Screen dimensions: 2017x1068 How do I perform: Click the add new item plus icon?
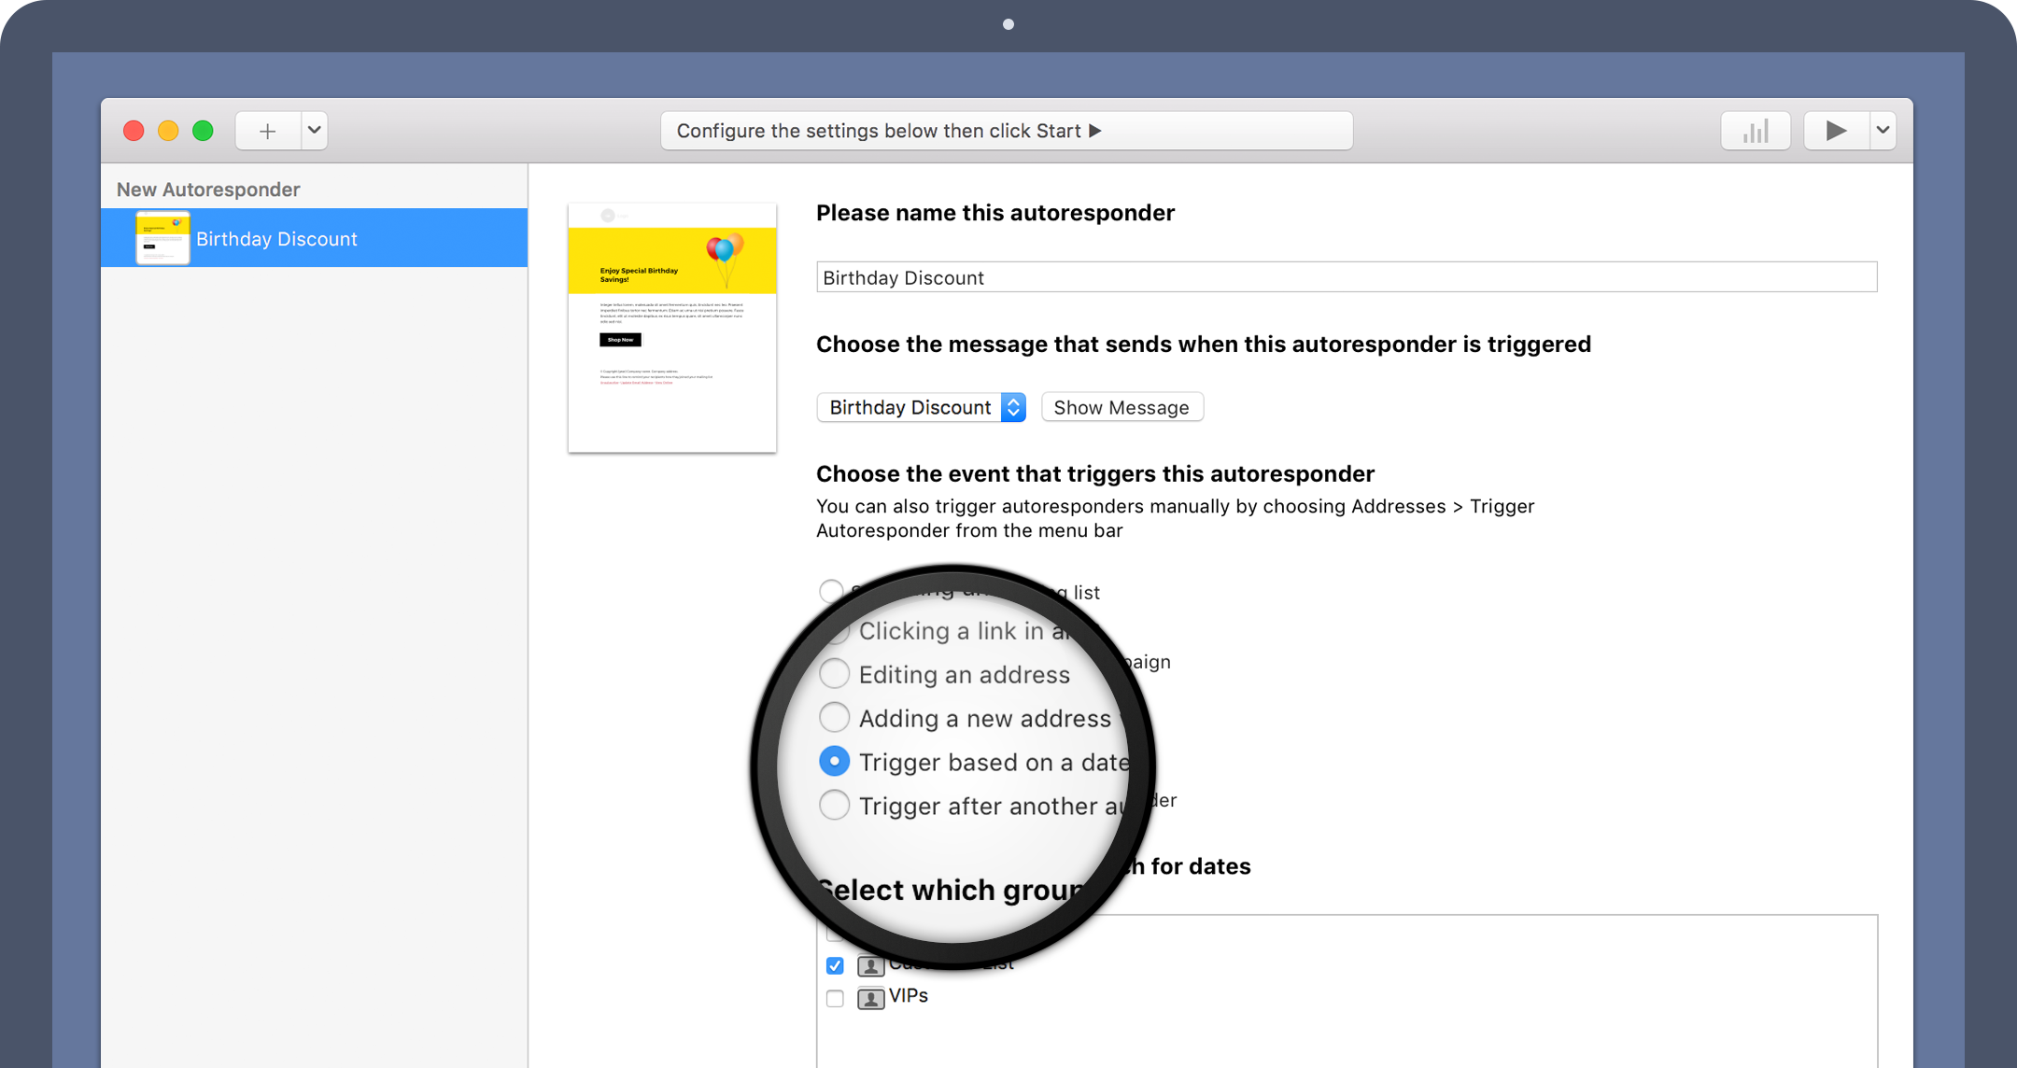tap(267, 130)
